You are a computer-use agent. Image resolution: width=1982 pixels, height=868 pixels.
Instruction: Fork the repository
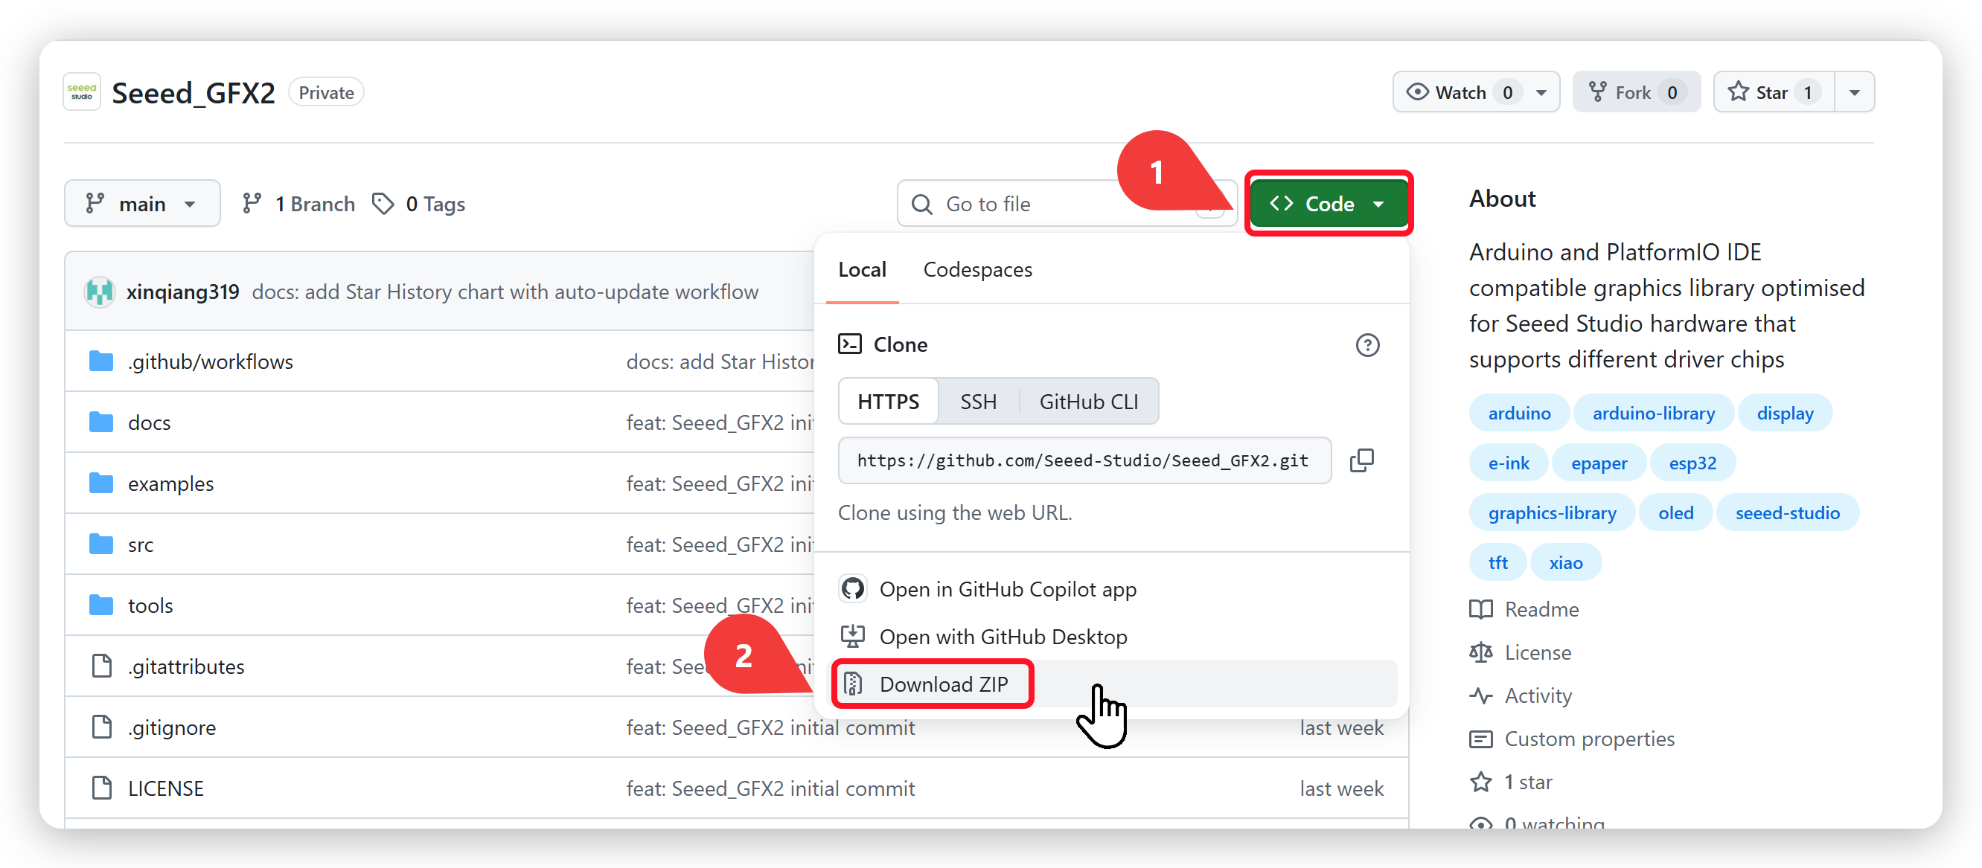pyautogui.click(x=1636, y=92)
